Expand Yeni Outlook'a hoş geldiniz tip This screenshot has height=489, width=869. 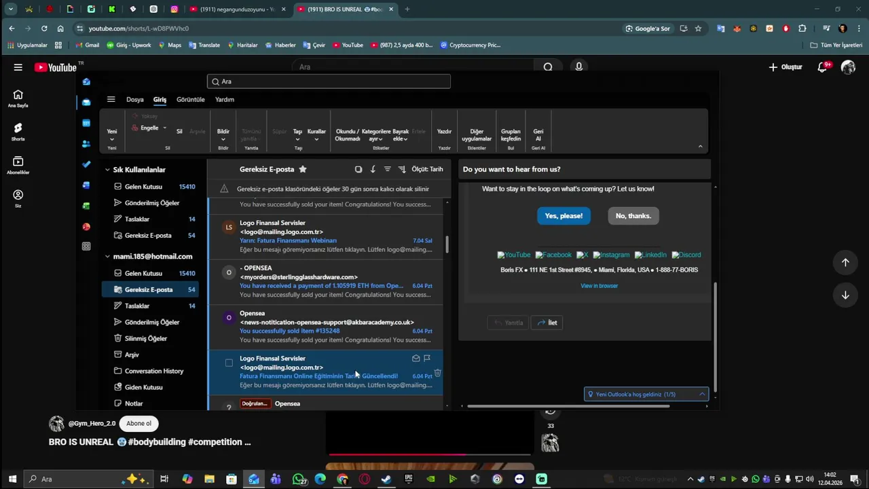702,394
